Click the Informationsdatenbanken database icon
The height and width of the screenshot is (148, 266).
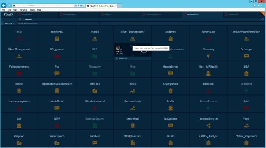(x=57, y=91)
